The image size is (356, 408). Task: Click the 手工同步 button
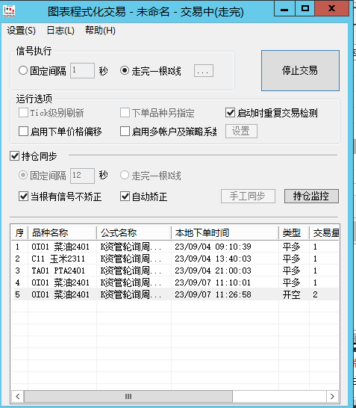(248, 196)
